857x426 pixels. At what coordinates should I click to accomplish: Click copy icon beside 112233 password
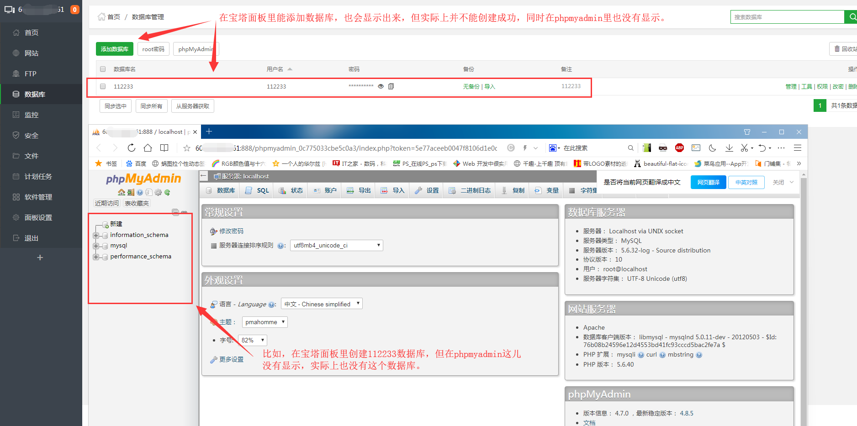[391, 86]
